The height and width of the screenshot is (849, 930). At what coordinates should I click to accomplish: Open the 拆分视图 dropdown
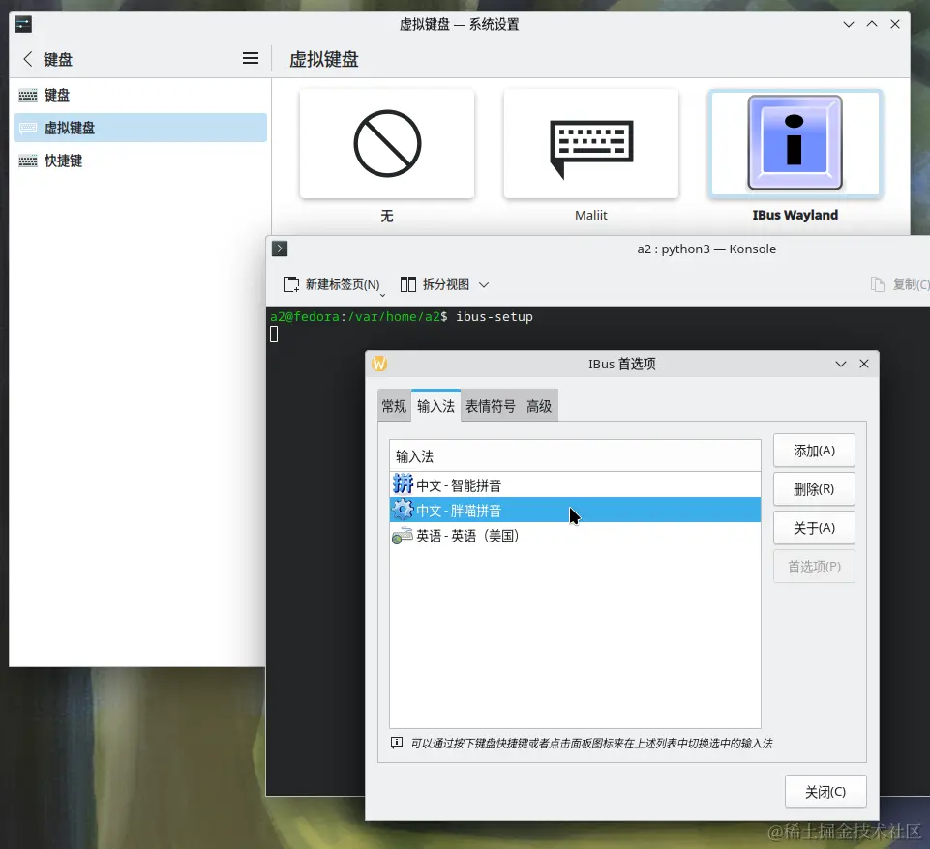click(482, 283)
